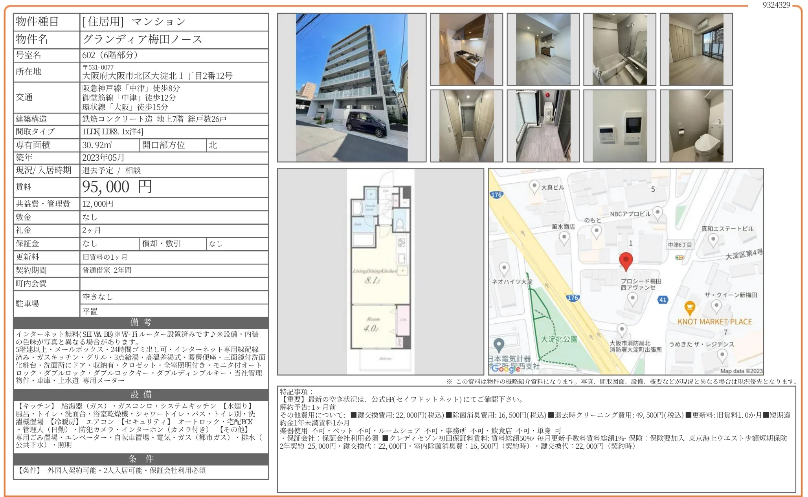This screenshot has height=497, width=808.
Task: Click the 真和エステートビル map marker
Action: coord(713,239)
